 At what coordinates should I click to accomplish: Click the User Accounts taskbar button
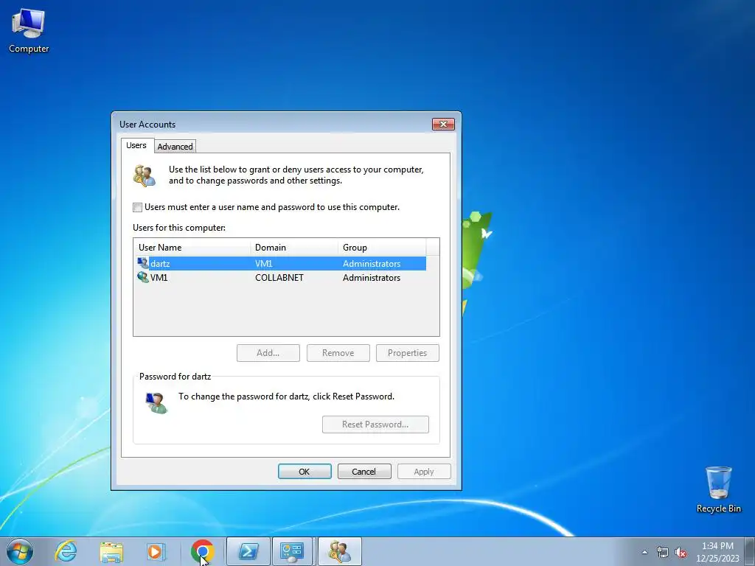[x=339, y=551]
